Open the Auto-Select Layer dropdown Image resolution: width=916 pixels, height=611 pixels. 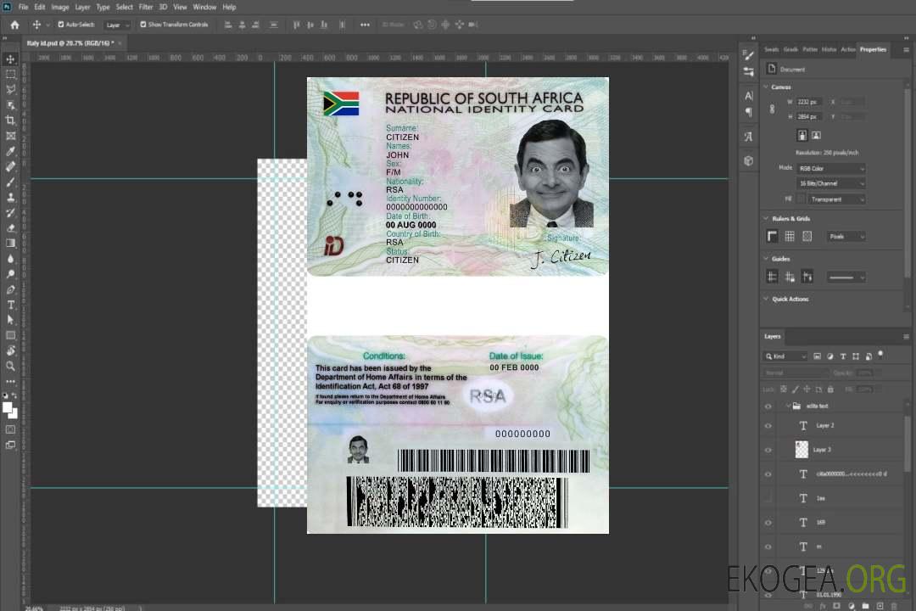click(117, 25)
